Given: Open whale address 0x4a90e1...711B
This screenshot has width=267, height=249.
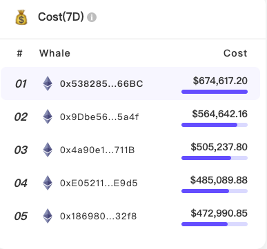Looking at the screenshot, I should (x=97, y=150).
